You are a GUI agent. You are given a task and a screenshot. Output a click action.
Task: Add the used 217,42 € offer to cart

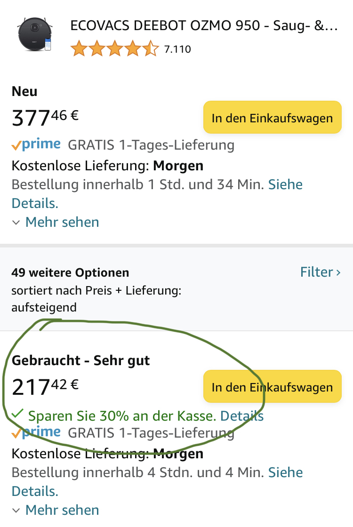[272, 387]
